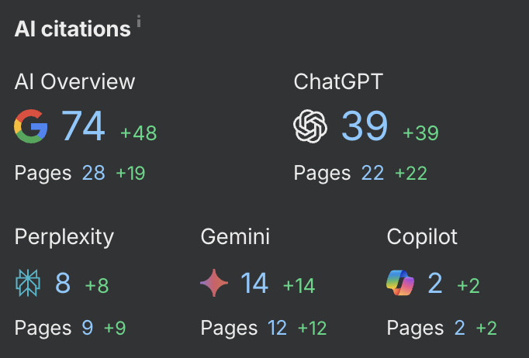Click the ChatGPT logo icon
The image size is (529, 358).
coord(310,126)
